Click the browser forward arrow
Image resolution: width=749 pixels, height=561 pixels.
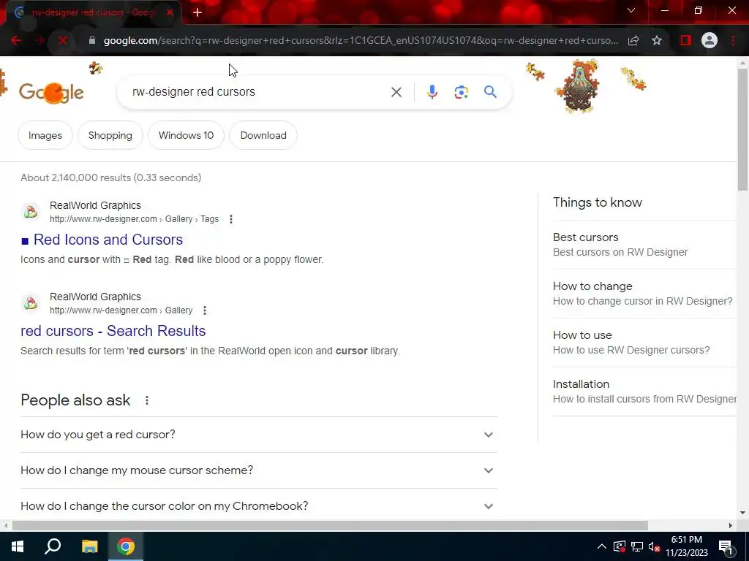pos(39,41)
